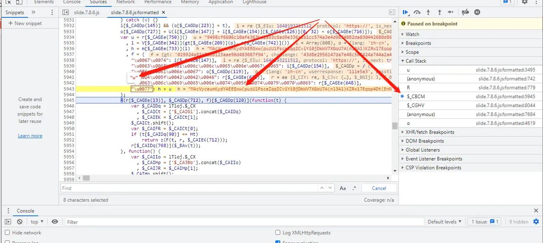This screenshot has width=543, height=243.
Task: Open console settings gear
Action: click(x=536, y=222)
